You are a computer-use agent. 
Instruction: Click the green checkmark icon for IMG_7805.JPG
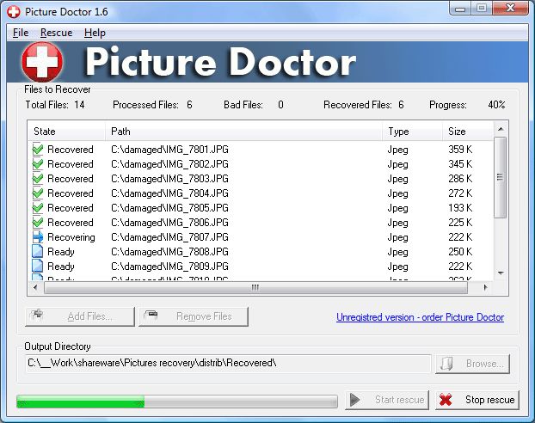coord(38,208)
